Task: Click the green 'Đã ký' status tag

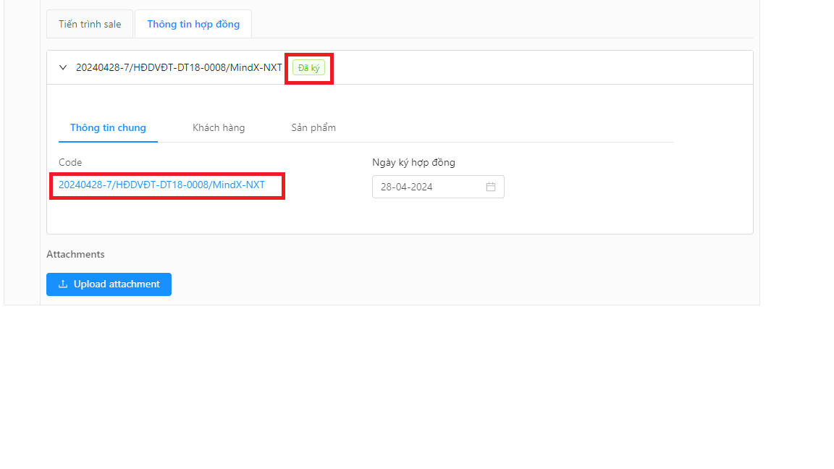Action: pyautogui.click(x=308, y=68)
